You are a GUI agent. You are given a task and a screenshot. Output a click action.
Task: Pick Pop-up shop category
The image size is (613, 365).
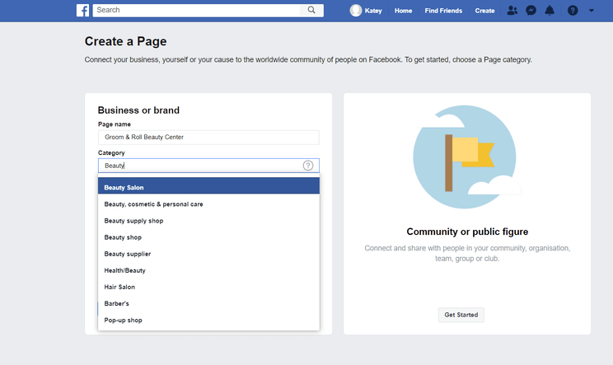click(x=208, y=321)
